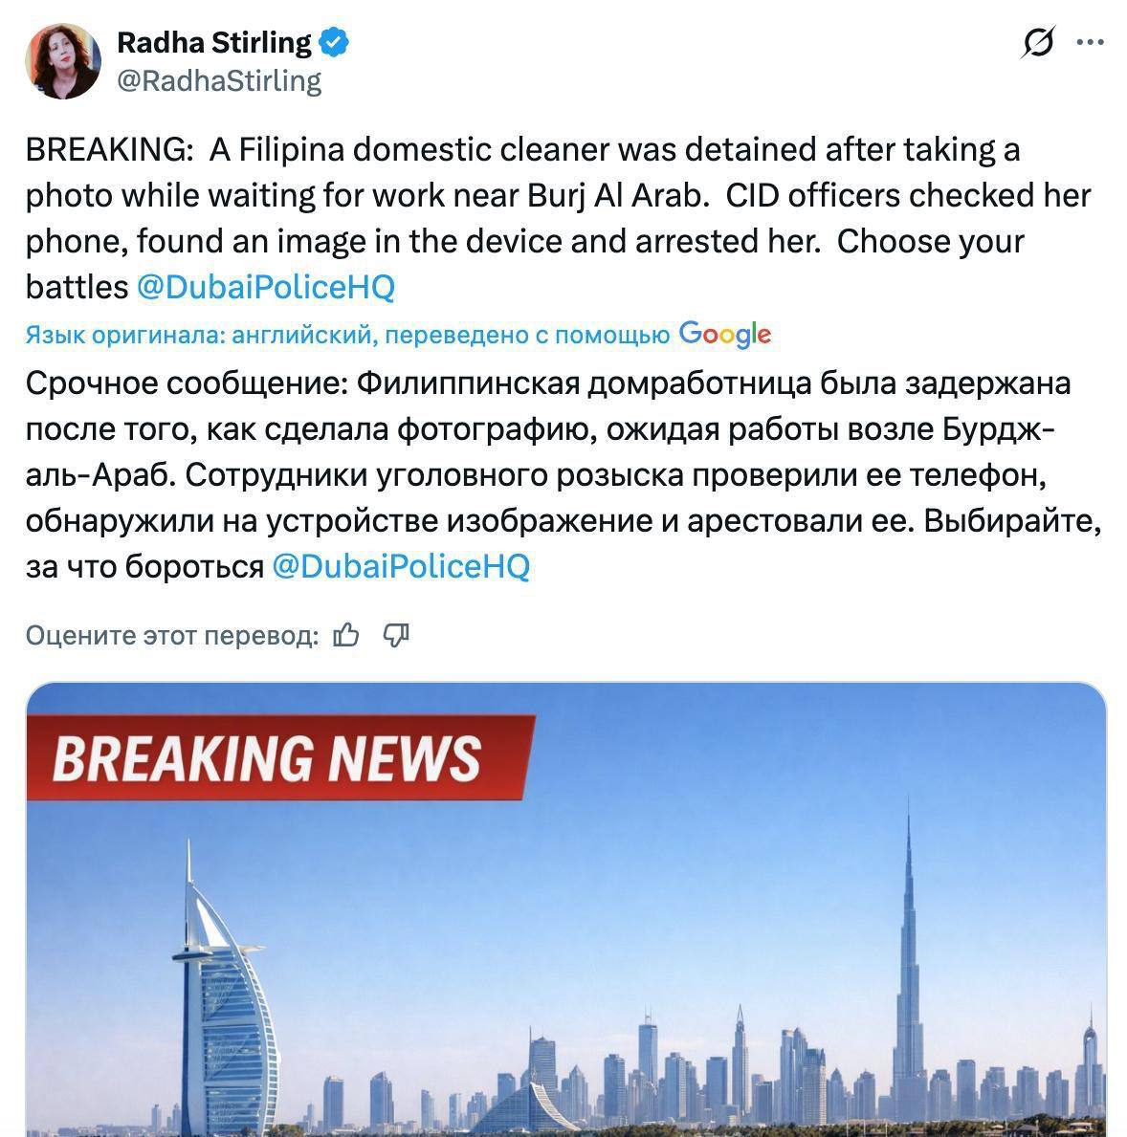Click the @DubaiPoliceHQ mention in Russian translation
This screenshot has height=1137, width=1127.
(x=401, y=566)
